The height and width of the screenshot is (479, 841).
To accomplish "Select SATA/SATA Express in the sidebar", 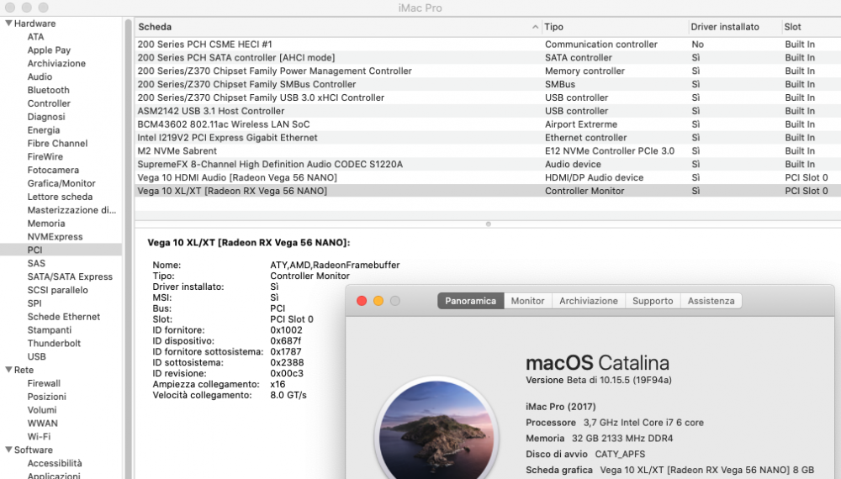I will click(x=70, y=276).
